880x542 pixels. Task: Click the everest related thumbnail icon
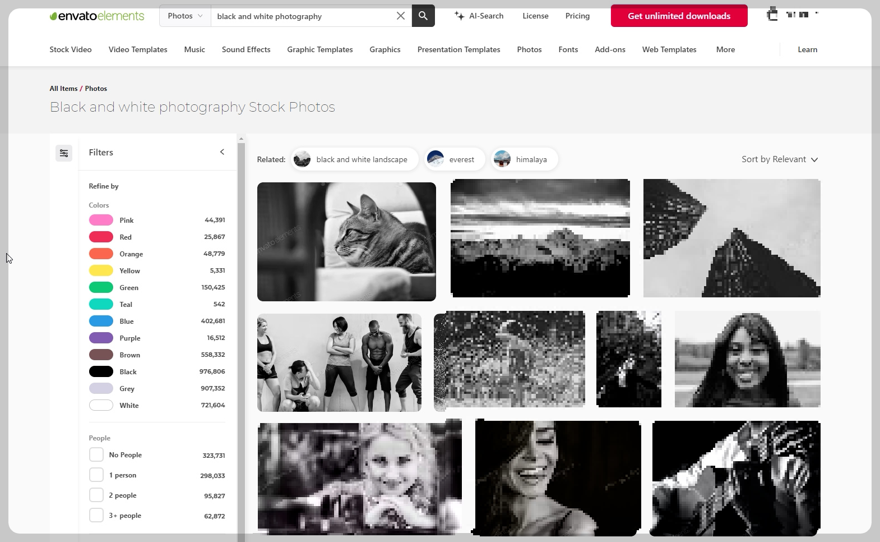[x=436, y=159]
